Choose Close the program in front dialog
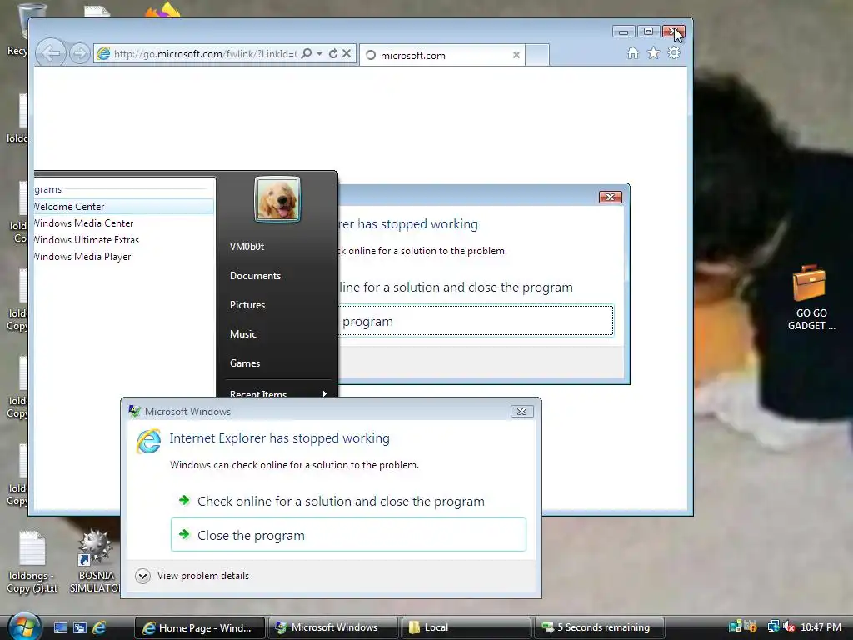Screen dimensions: 853x640 coord(348,535)
